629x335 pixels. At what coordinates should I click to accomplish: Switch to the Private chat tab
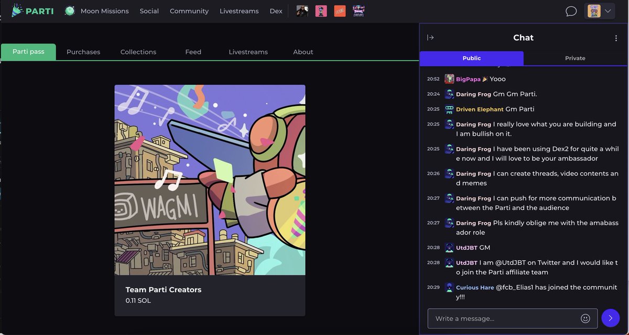click(x=575, y=58)
